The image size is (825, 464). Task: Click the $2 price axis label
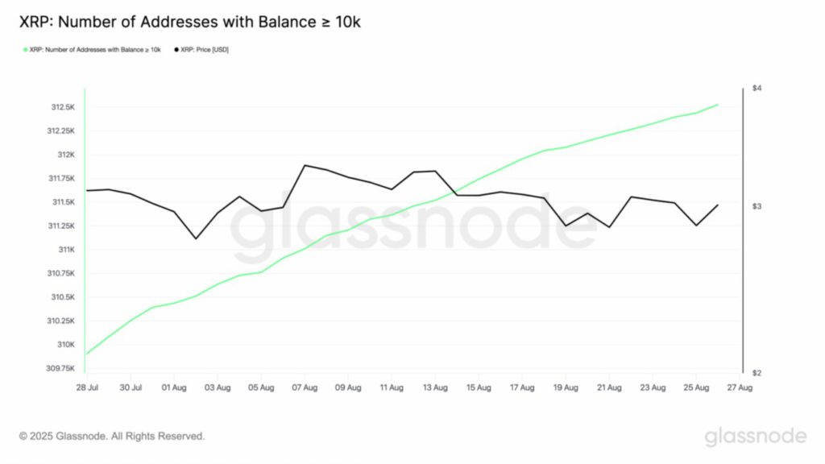click(757, 373)
